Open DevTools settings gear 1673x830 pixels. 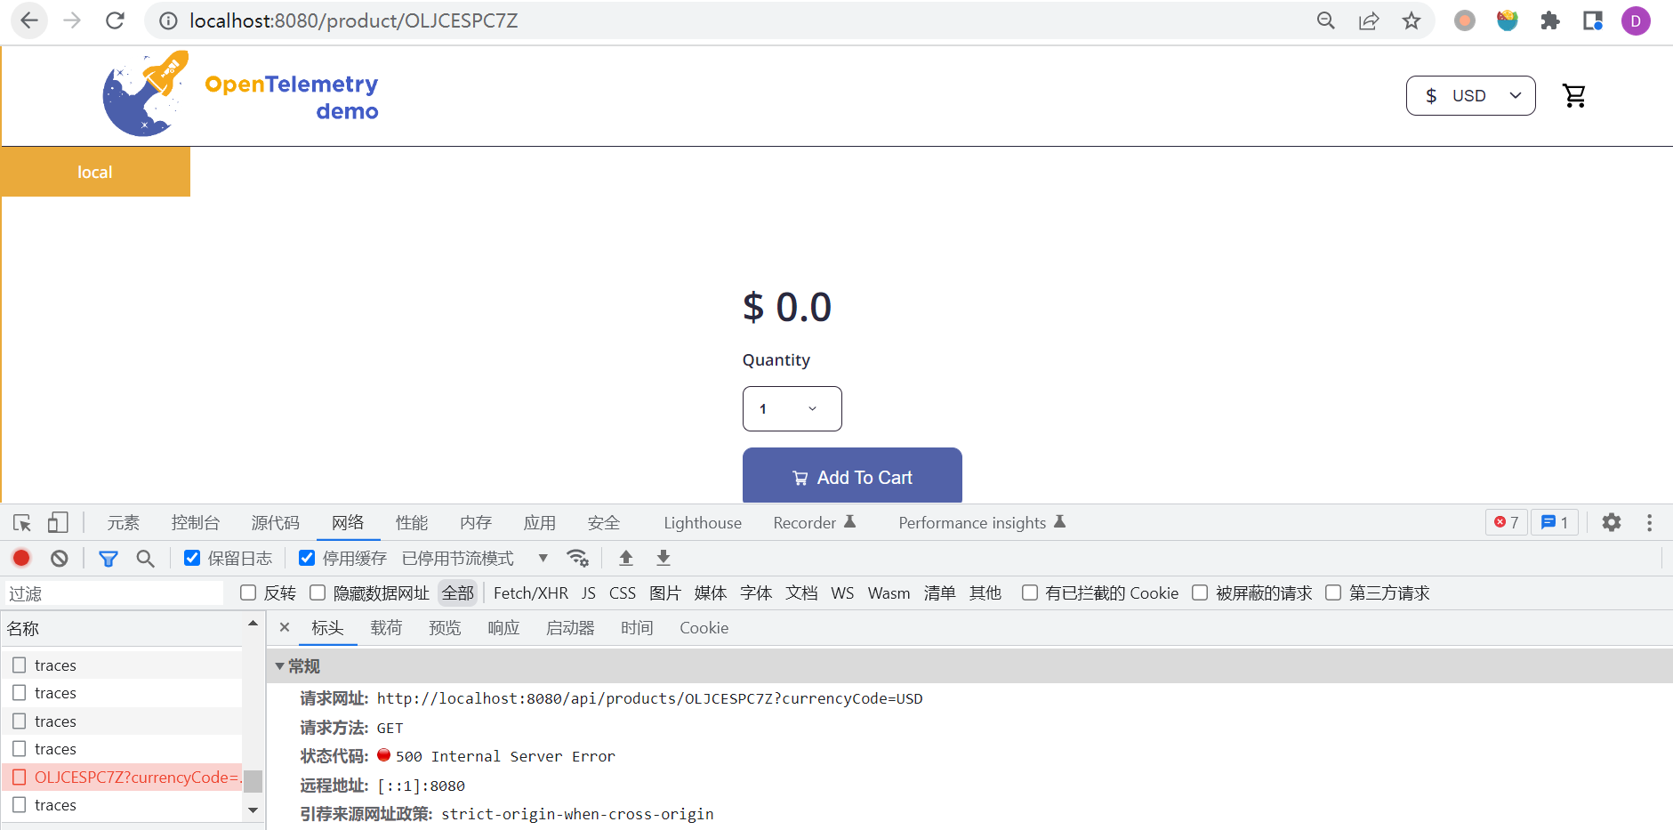tap(1612, 522)
